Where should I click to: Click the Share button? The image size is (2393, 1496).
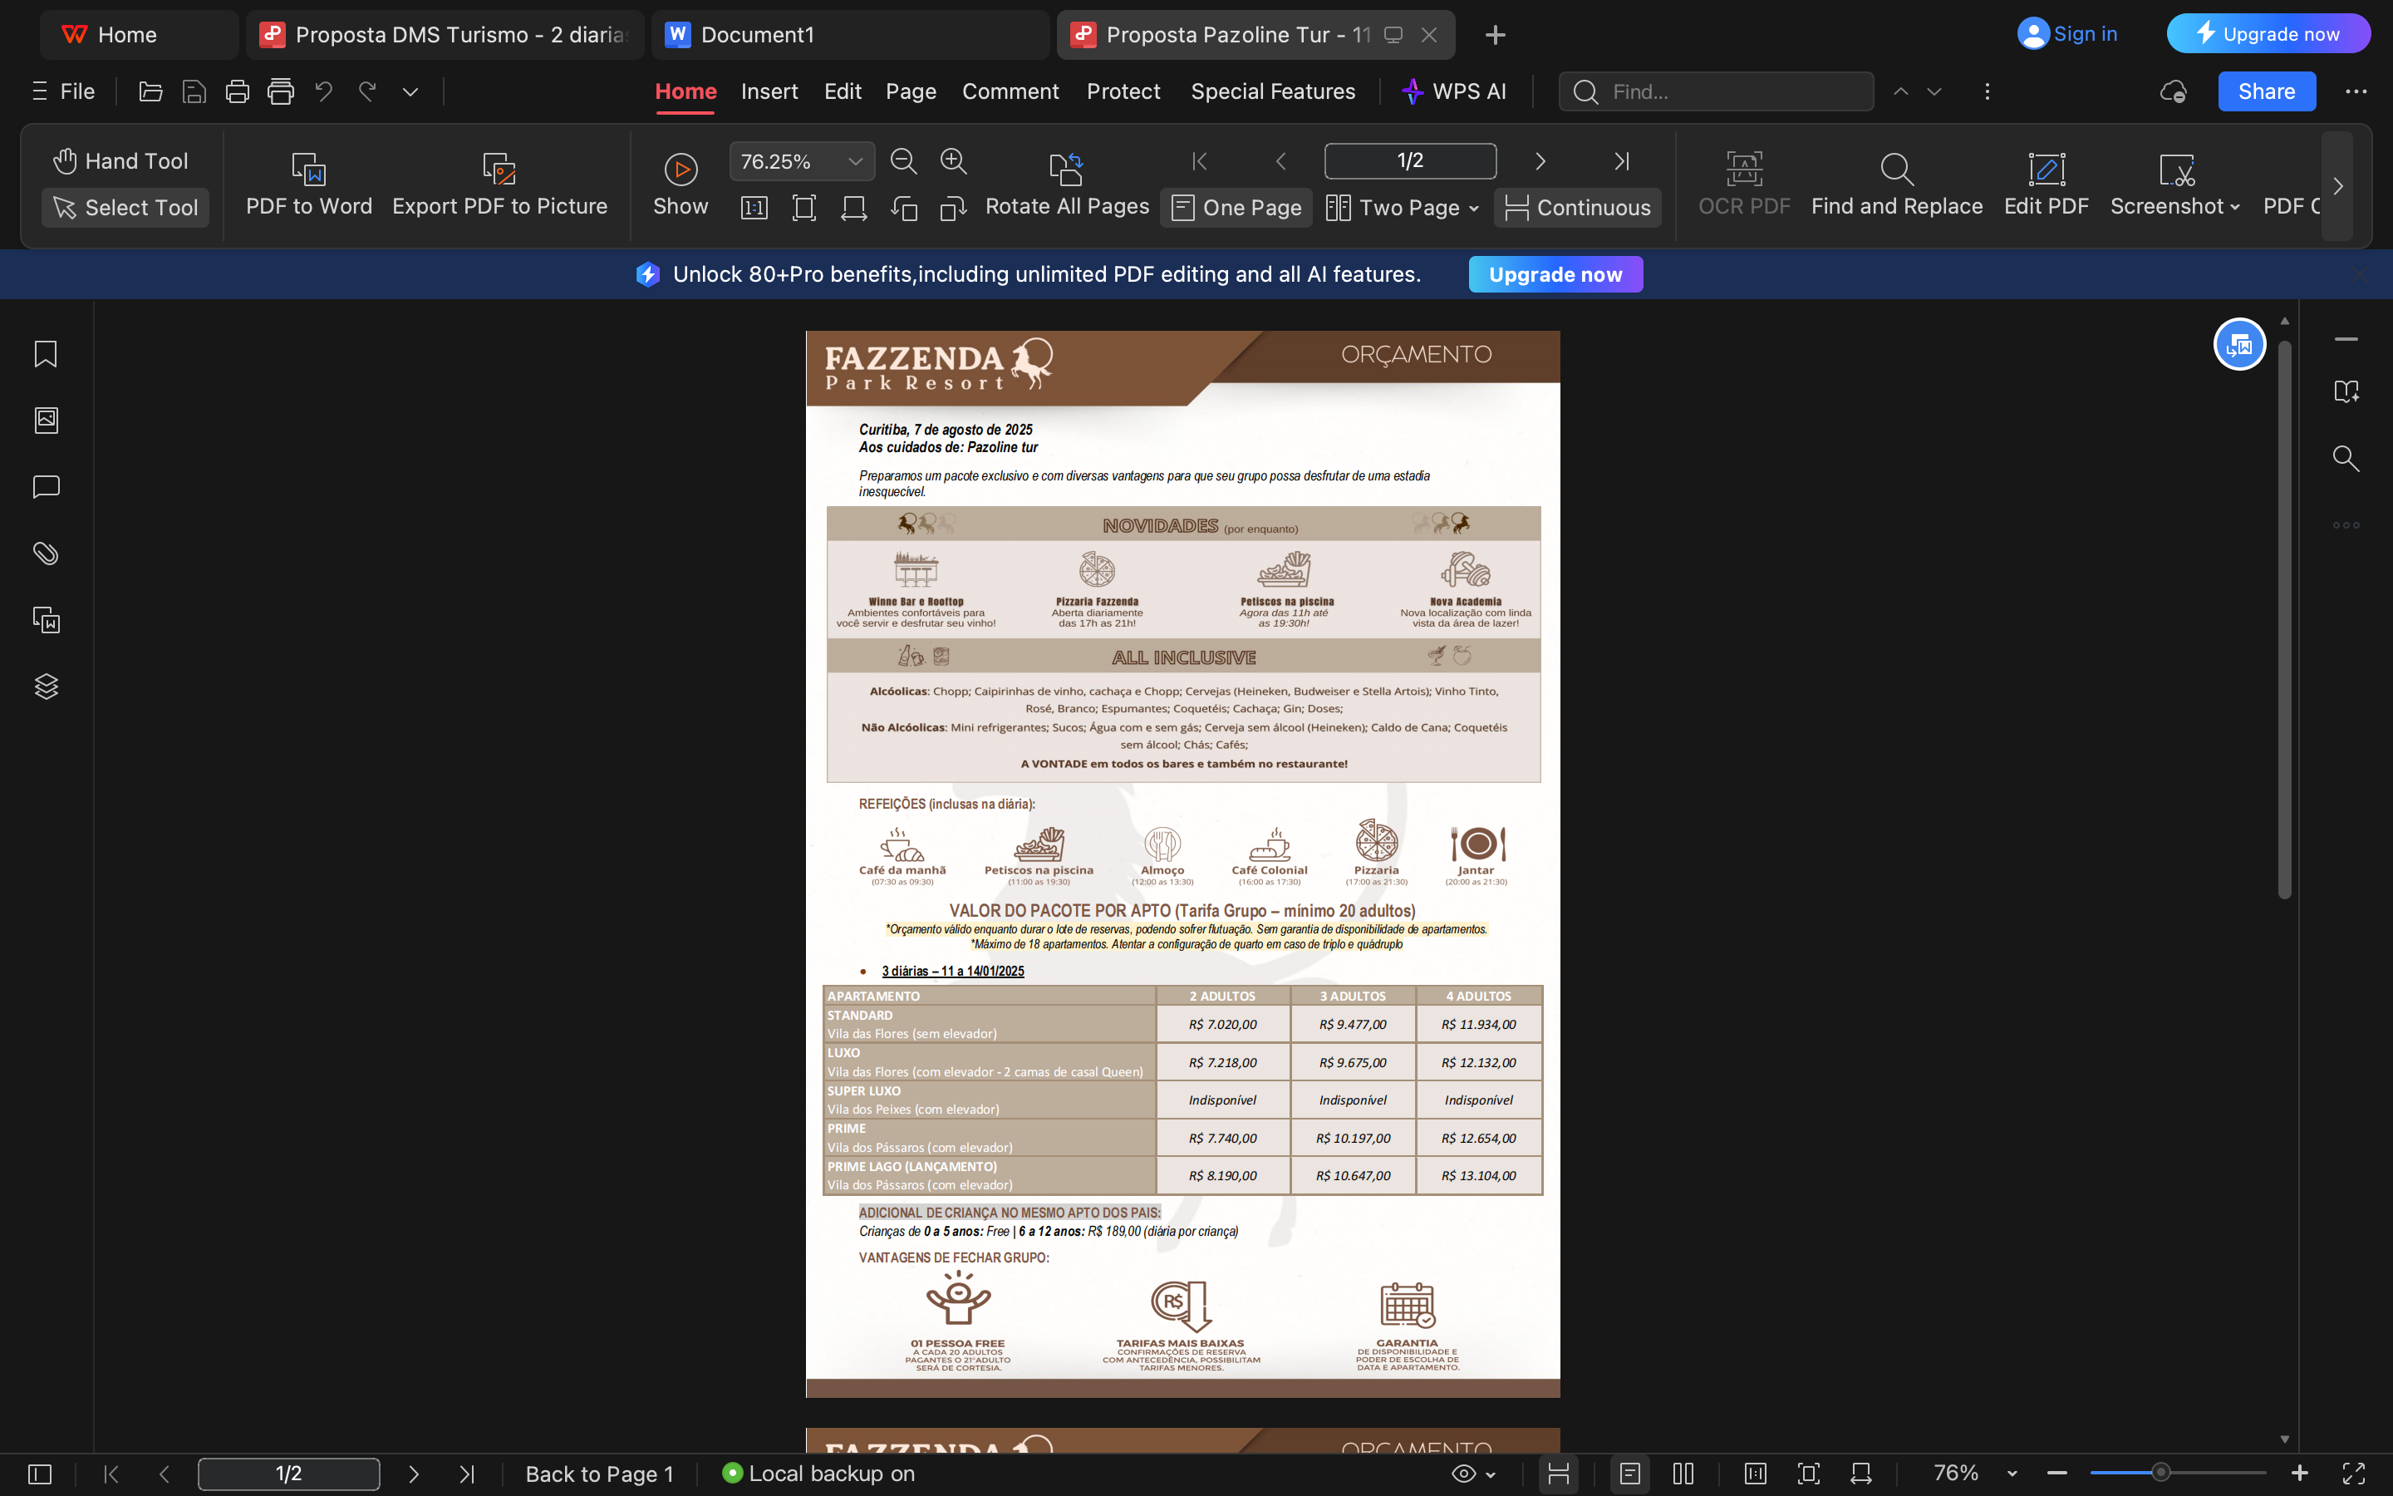pyautogui.click(x=2267, y=92)
